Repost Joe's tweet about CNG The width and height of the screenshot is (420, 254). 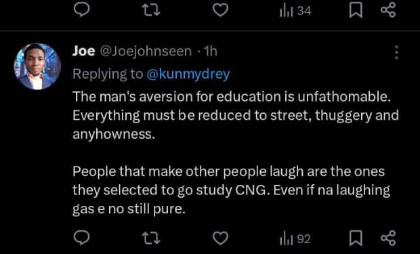pyautogui.click(x=151, y=238)
